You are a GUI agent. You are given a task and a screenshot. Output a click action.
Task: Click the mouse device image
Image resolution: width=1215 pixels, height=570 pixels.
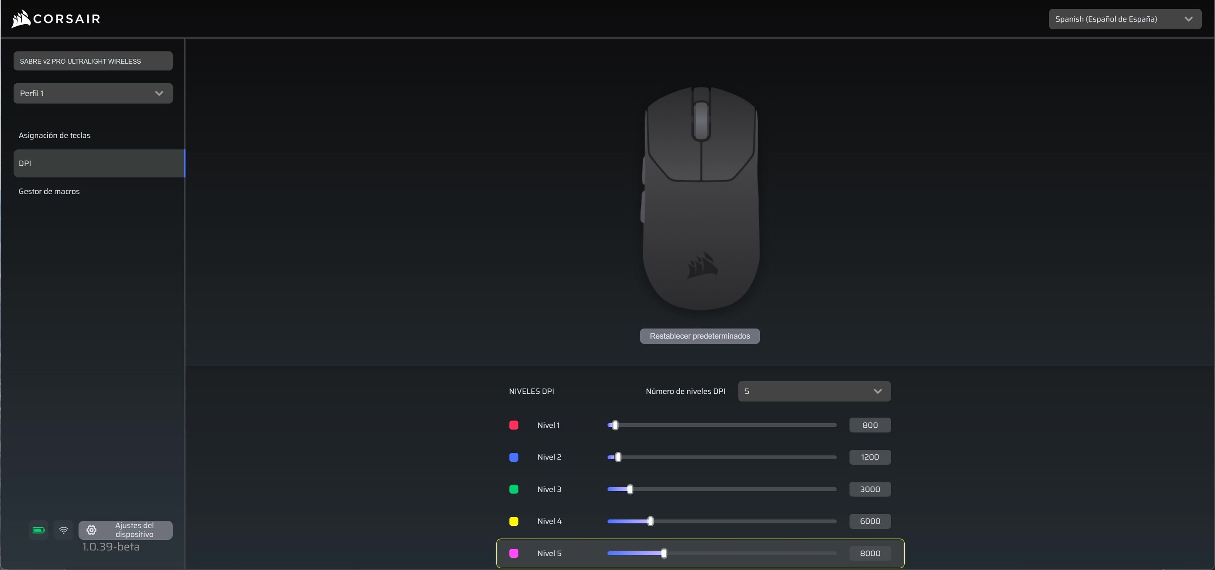pyautogui.click(x=701, y=198)
